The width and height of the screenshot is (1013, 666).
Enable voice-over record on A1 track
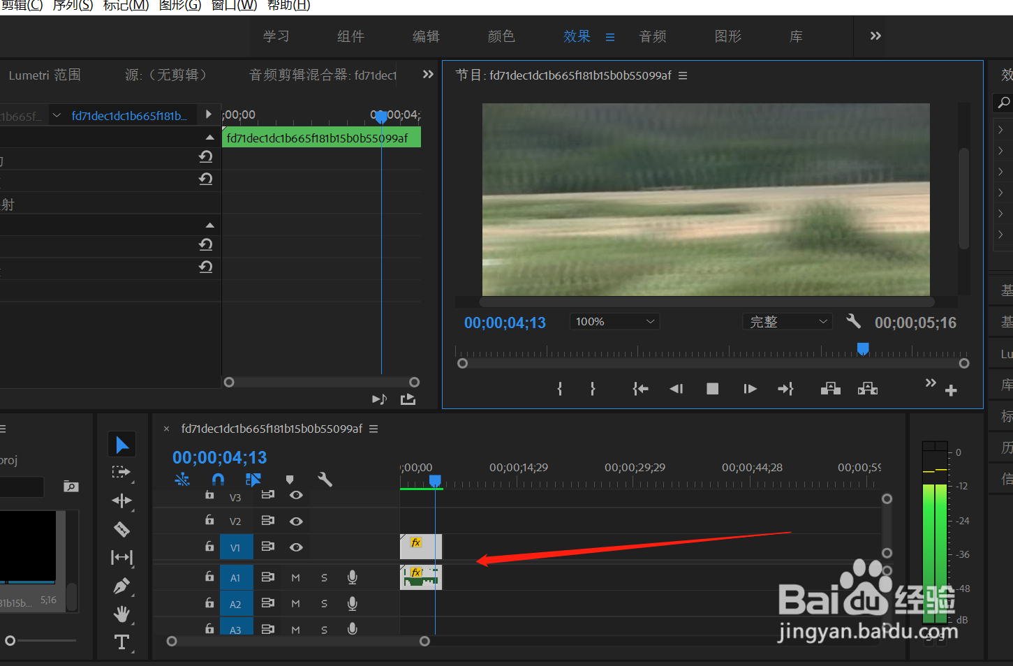tap(353, 577)
